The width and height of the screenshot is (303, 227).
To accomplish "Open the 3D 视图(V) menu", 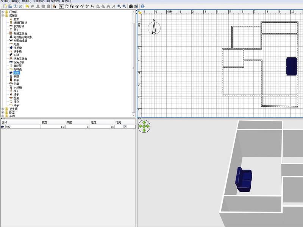I will 53,1.
